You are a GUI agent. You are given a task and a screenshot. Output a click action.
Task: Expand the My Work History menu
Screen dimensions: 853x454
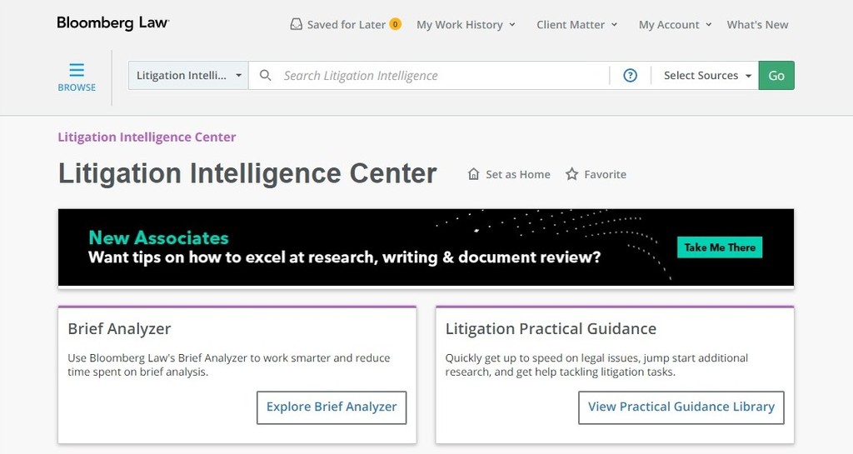coord(466,25)
